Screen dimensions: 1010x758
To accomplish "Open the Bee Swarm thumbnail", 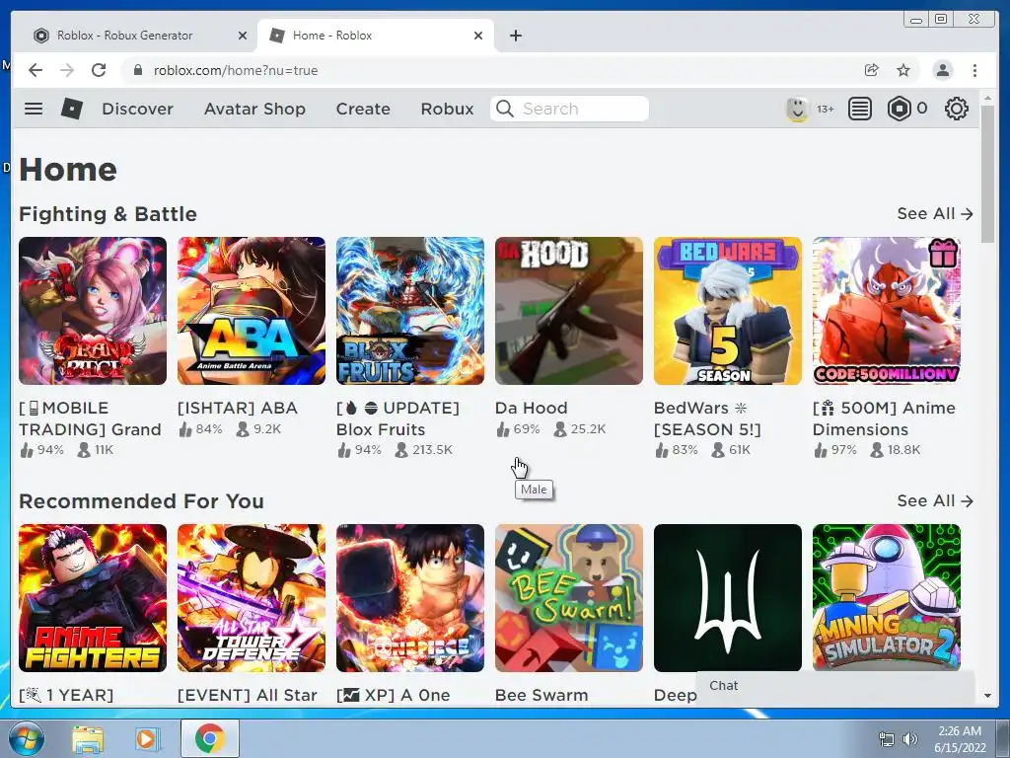I will (569, 598).
